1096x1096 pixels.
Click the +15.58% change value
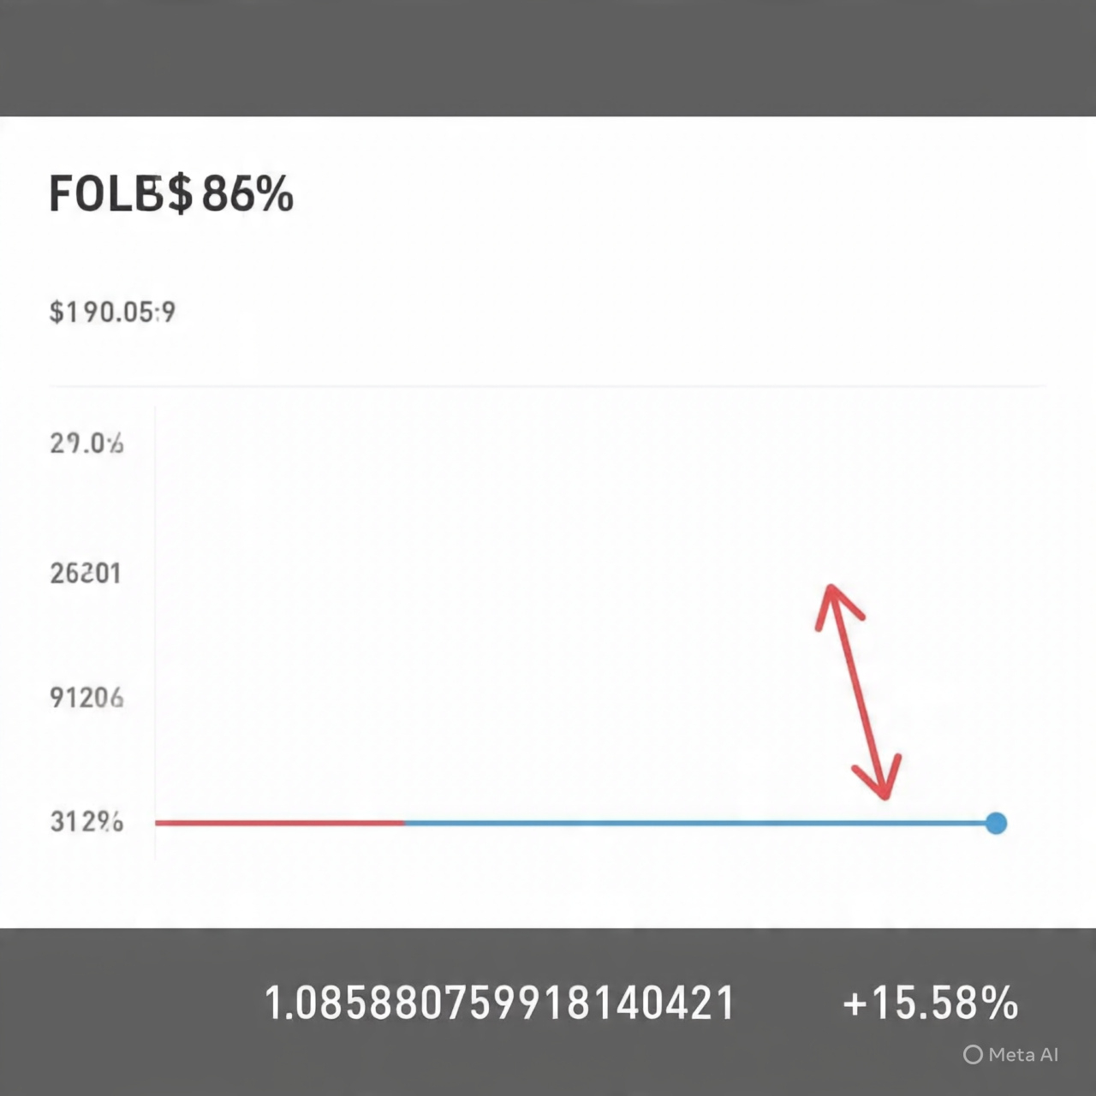[x=931, y=1003]
